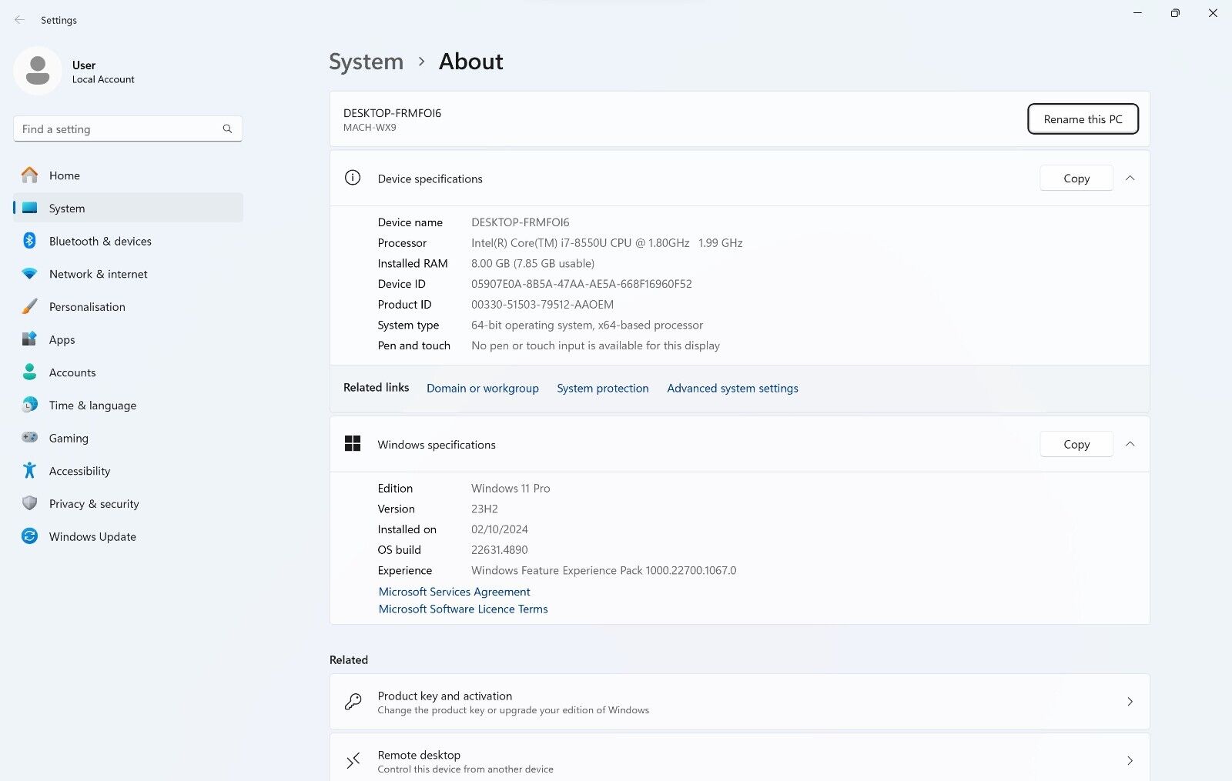Screen dimensions: 1232x781
Task: Click the System monitor icon
Action: click(29, 208)
